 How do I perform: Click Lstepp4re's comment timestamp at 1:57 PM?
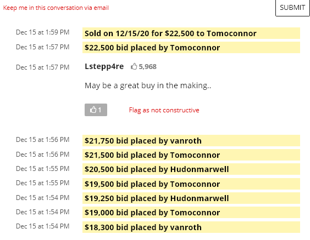point(43,67)
